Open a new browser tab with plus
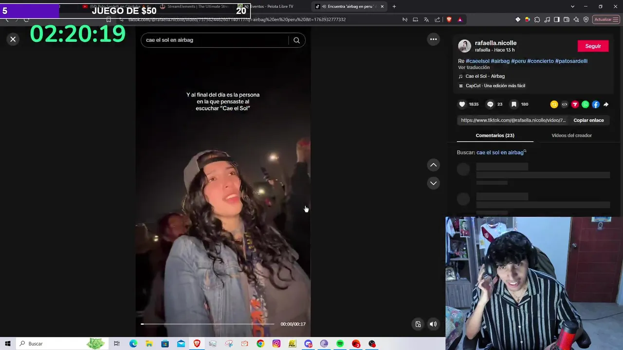 [x=394, y=6]
